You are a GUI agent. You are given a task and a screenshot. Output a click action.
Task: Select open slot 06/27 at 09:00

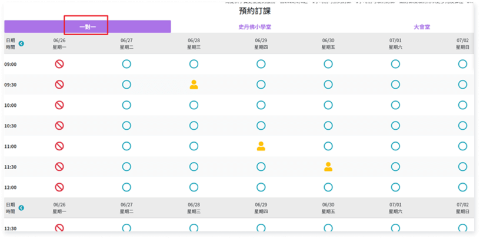click(x=126, y=64)
